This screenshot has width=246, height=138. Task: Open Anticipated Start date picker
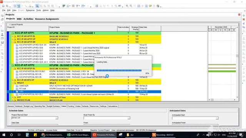[217, 118]
